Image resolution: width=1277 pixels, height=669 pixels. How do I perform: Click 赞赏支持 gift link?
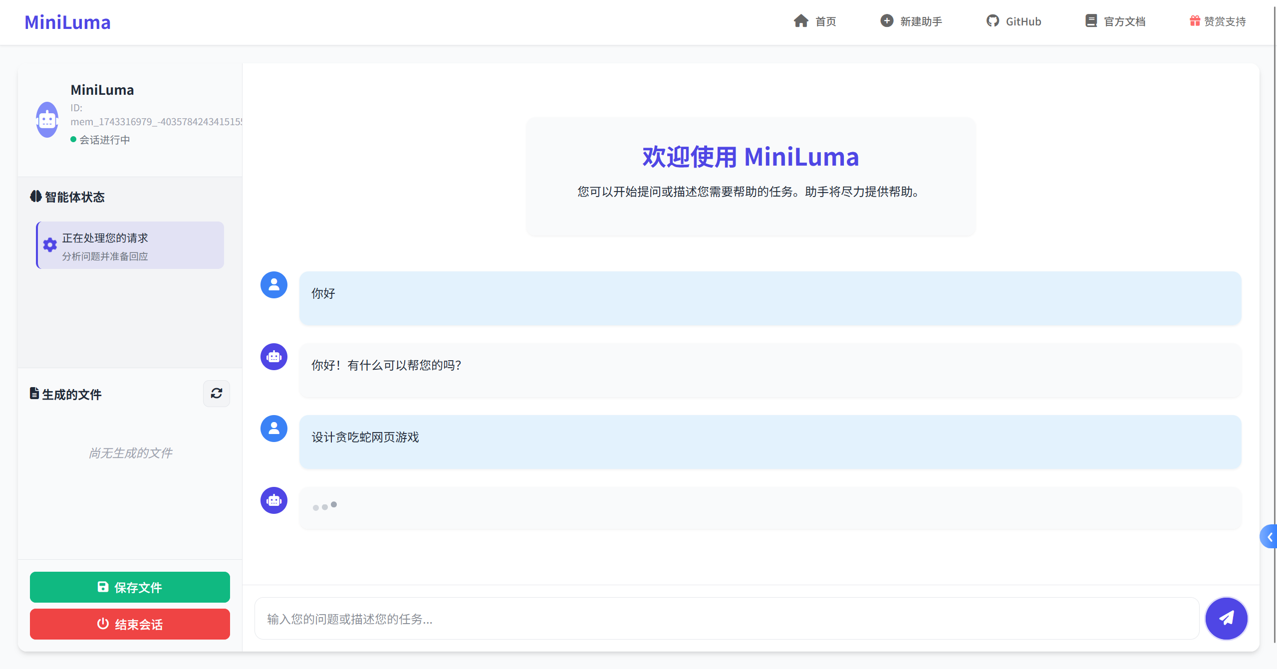click(x=1218, y=21)
